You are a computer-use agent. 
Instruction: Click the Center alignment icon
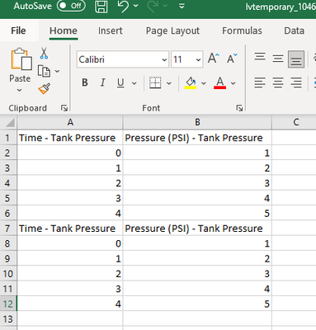pos(278,82)
